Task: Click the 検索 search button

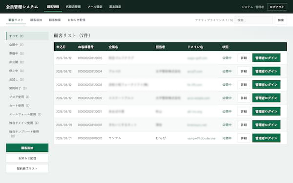Action: click(281, 20)
